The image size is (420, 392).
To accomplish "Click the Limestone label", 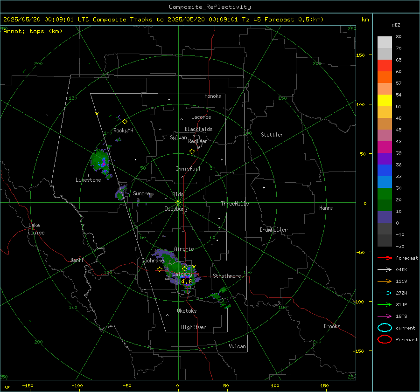I will pos(88,180).
